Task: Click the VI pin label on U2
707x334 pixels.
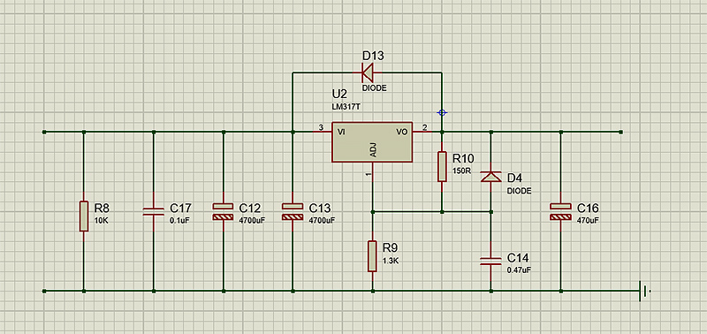Action: (342, 132)
